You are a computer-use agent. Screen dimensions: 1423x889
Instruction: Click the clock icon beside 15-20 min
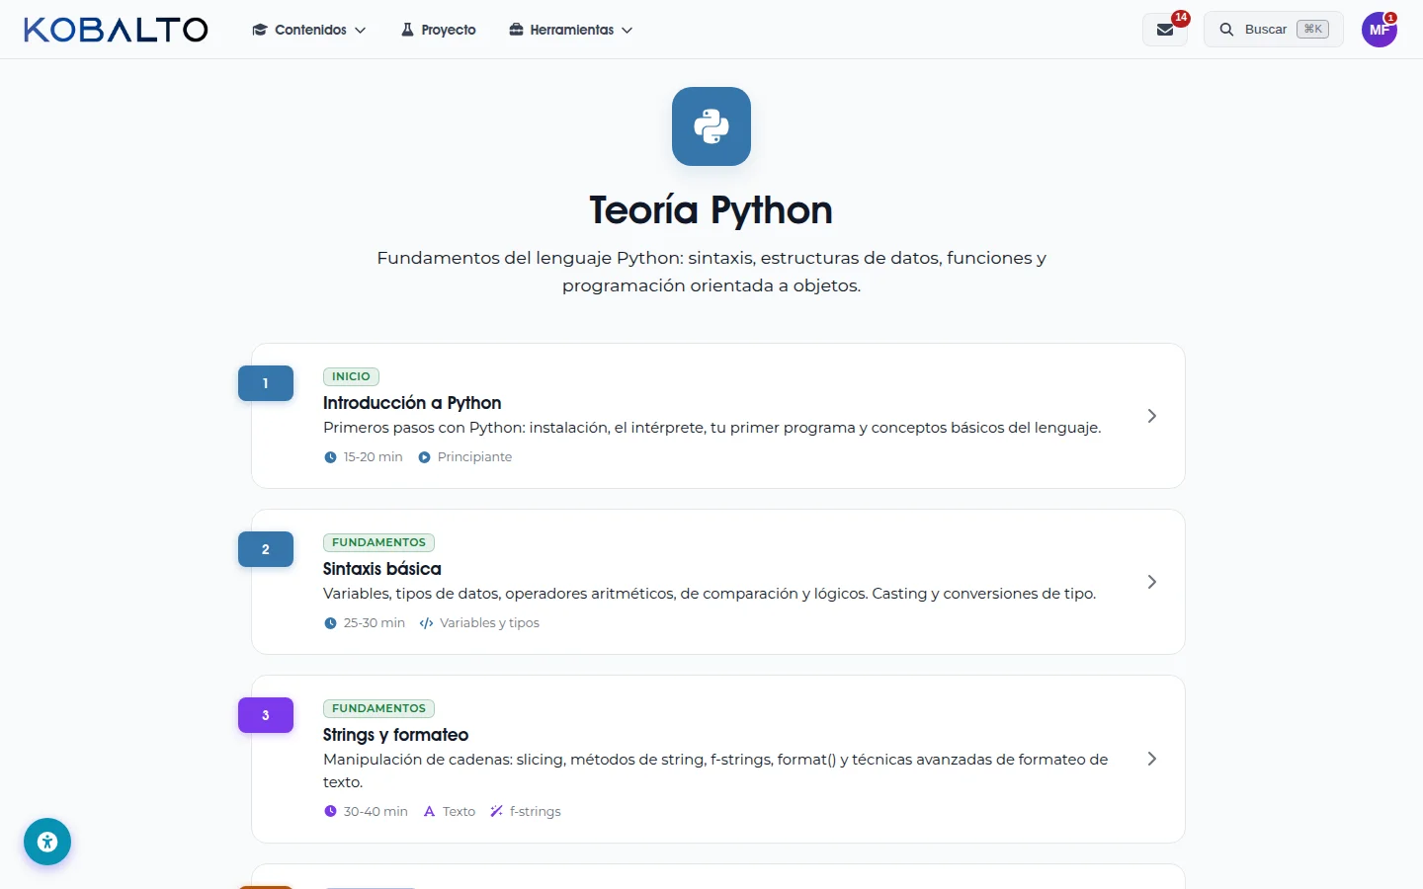[330, 457]
